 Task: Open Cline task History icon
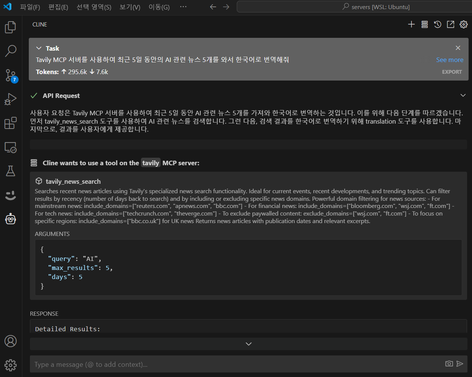(x=438, y=25)
